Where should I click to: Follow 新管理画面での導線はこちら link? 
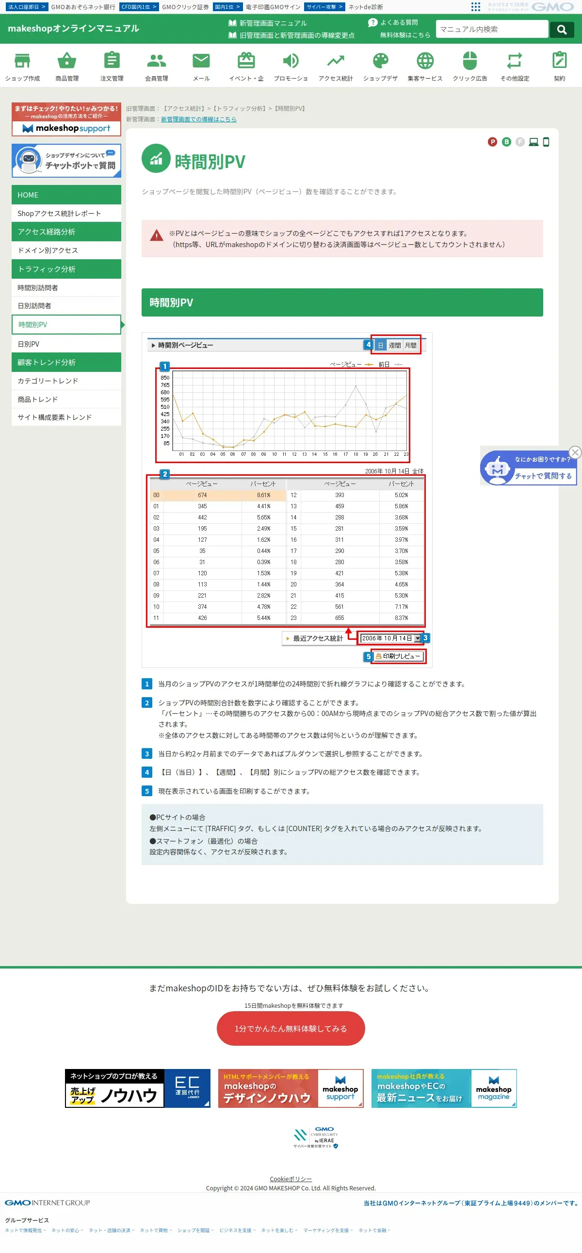[199, 119]
